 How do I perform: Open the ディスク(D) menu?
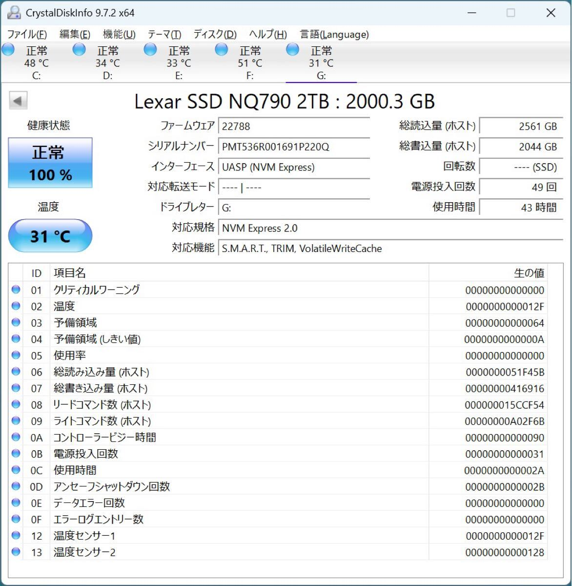point(215,34)
